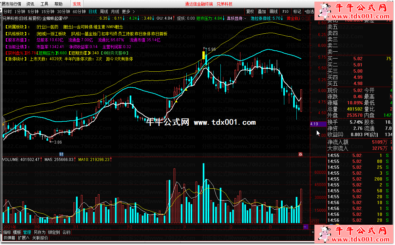This screenshot has height=245, width=395.
Task: Click the 标记 mark button
Action: pyautogui.click(x=297, y=11)
